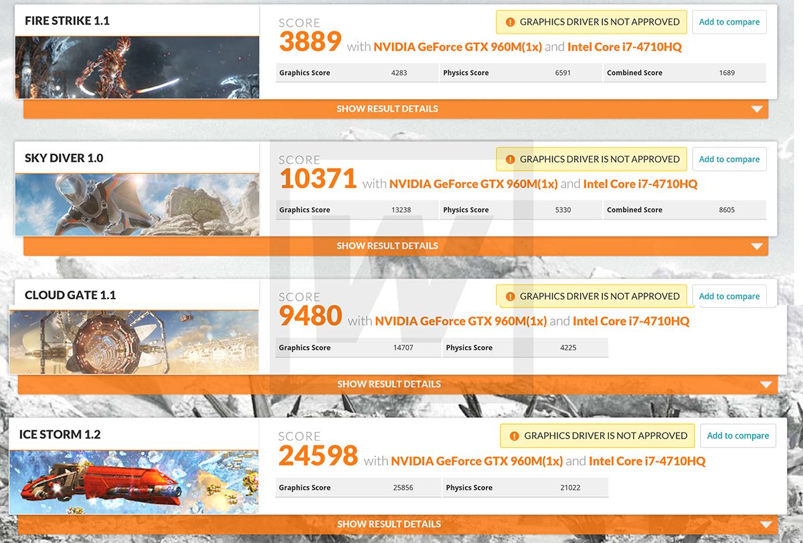Image resolution: width=803 pixels, height=543 pixels.
Task: Click warning icon in Ice Storm driver notice
Action: (x=514, y=436)
